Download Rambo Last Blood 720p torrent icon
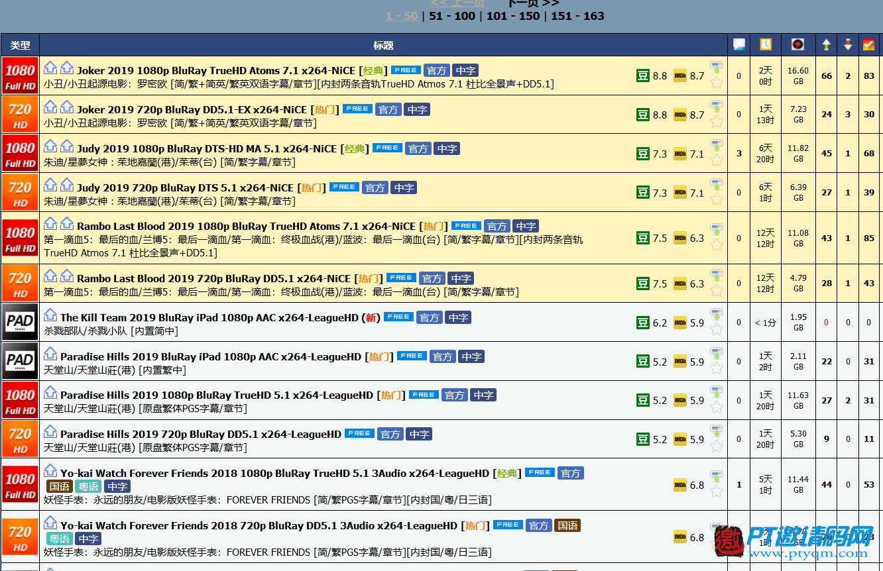Viewport: 883px width, 571px height. pyautogui.click(x=716, y=275)
